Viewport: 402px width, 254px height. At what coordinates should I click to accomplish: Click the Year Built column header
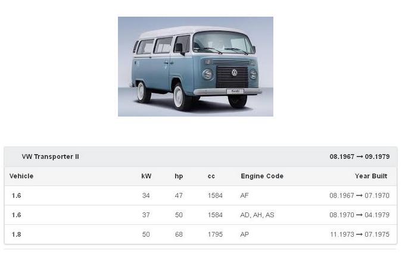pos(371,176)
